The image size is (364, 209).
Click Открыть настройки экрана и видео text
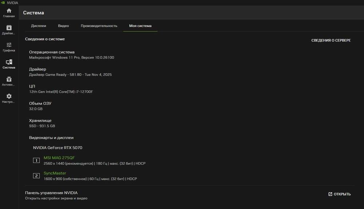point(56,198)
